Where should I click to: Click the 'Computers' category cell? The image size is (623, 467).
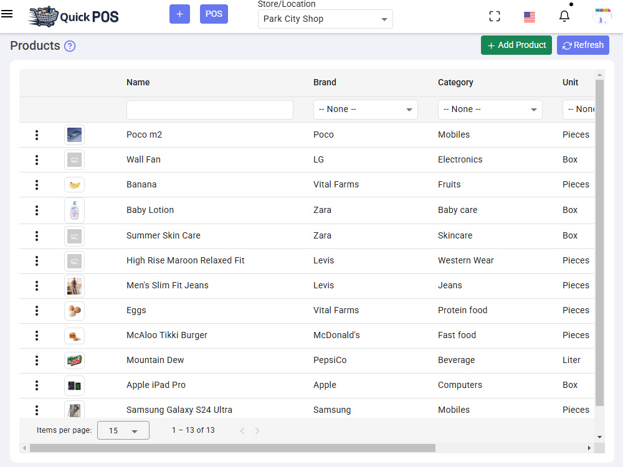tap(460, 385)
